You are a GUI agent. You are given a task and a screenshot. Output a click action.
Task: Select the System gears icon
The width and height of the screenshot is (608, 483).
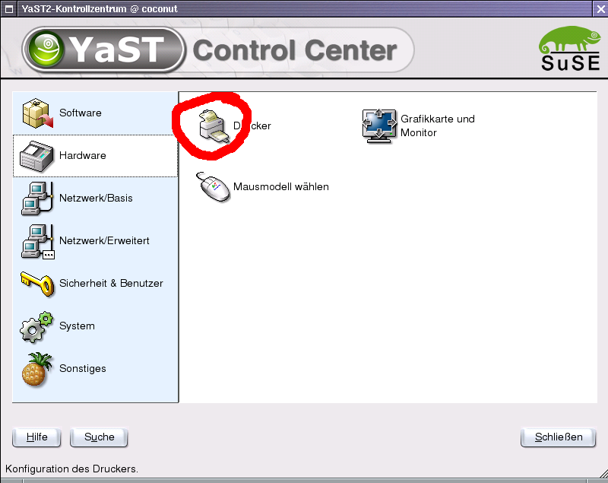[x=36, y=326]
